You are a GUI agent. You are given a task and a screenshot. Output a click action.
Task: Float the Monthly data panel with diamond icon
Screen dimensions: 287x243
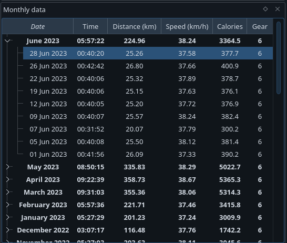[x=265, y=9]
